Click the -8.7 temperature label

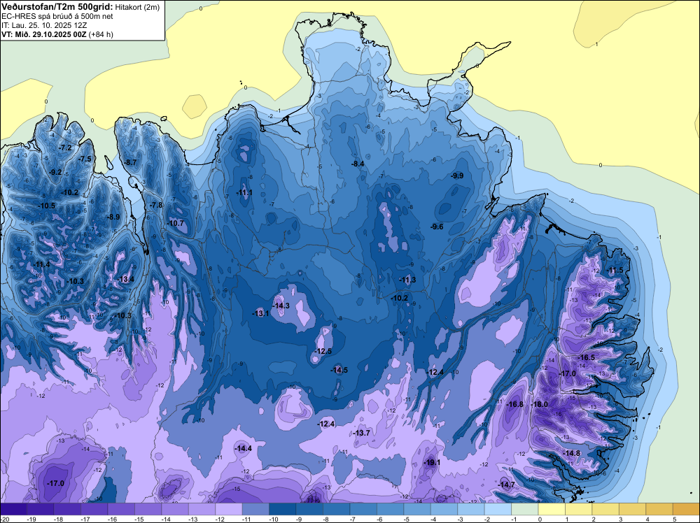(x=130, y=162)
